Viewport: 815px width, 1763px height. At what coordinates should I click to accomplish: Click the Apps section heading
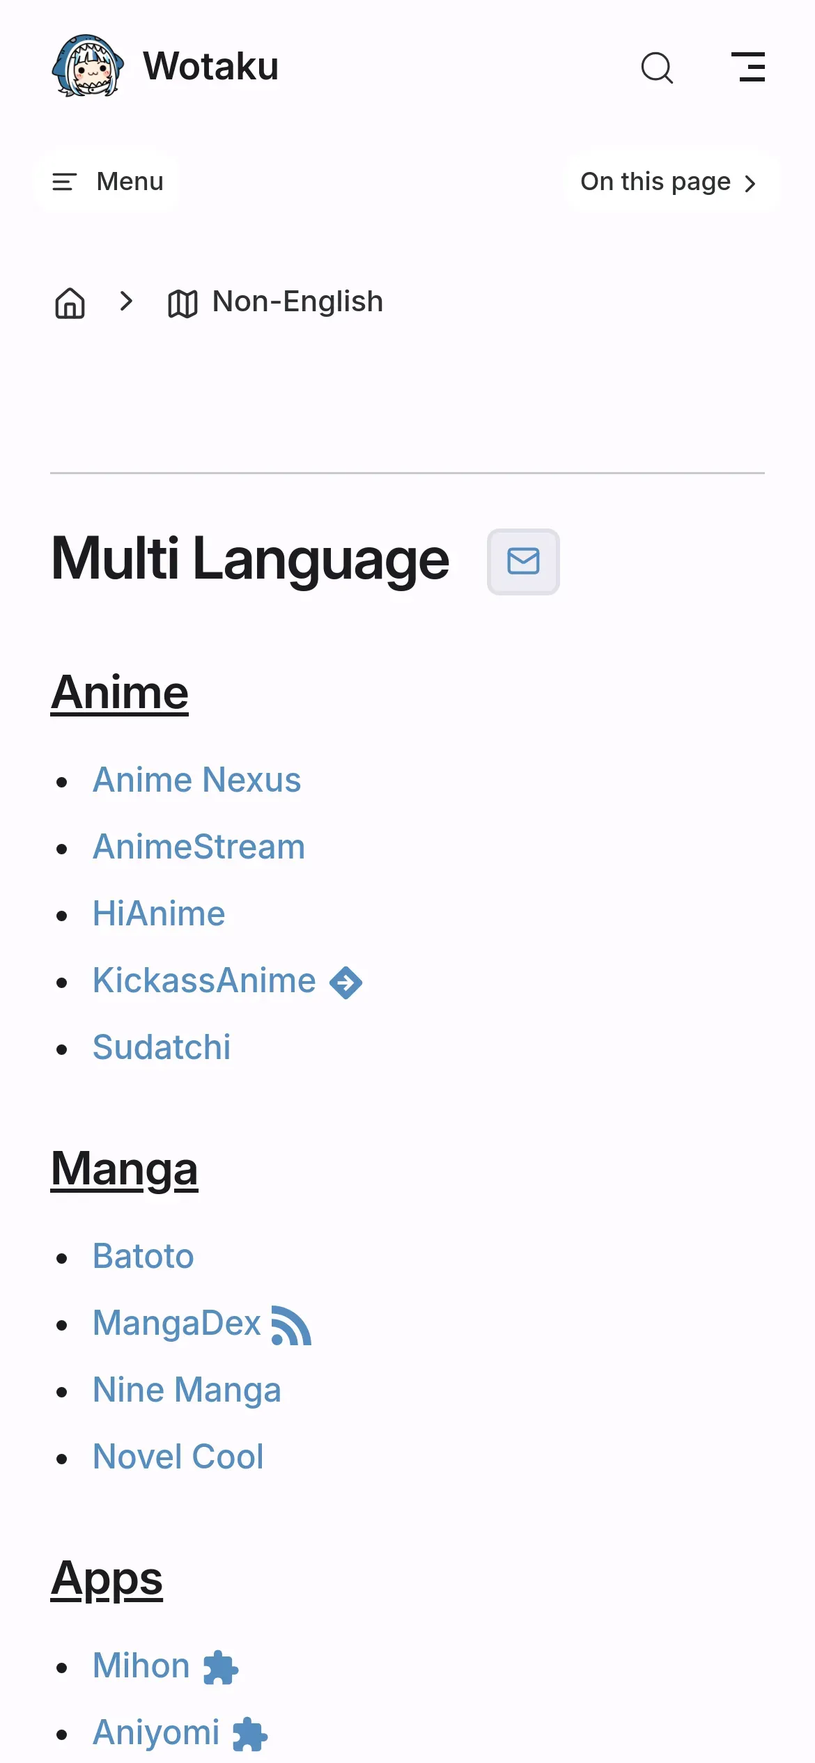click(107, 1579)
